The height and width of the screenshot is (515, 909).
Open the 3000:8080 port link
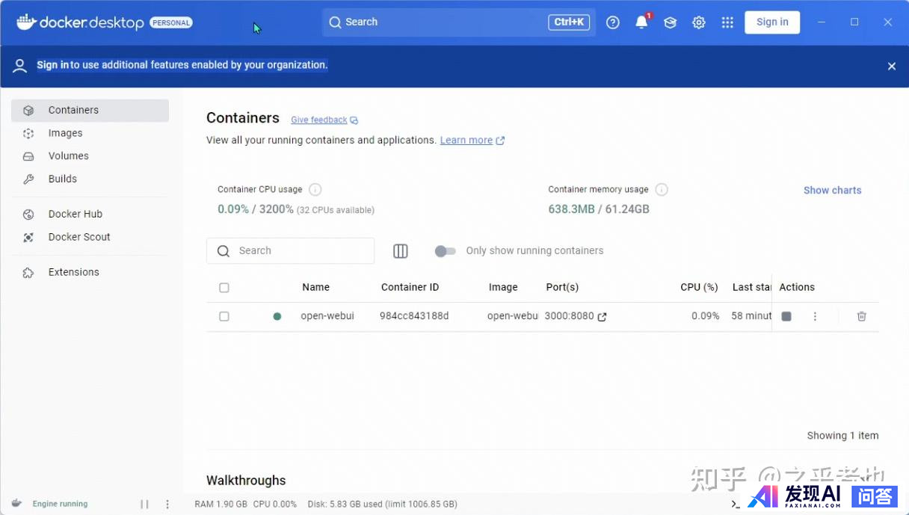pos(569,317)
